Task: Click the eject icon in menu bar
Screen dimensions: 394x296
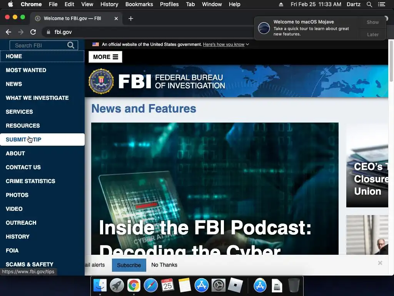Action: point(281,4)
